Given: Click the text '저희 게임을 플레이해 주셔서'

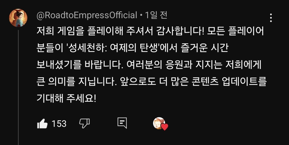Looking at the screenshot, I should click(95, 31).
